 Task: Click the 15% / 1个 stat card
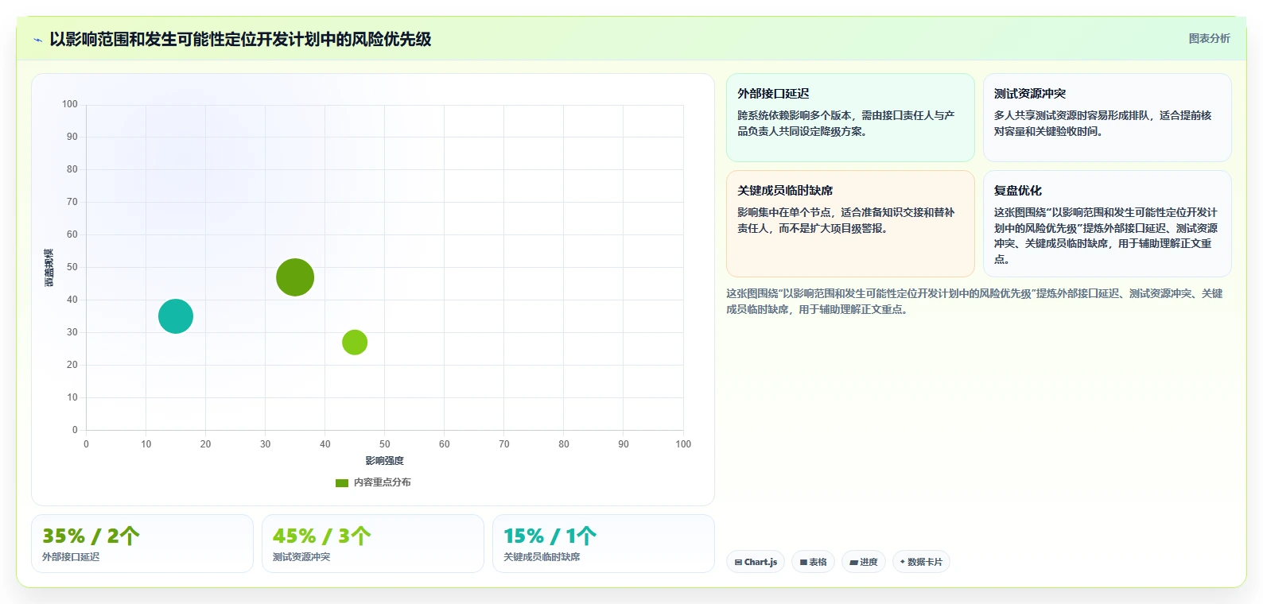click(604, 544)
